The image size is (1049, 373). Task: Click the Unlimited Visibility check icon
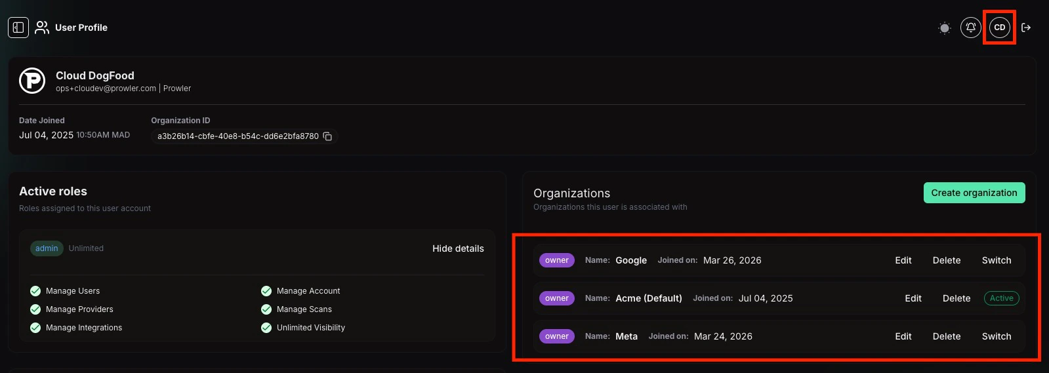(266, 328)
